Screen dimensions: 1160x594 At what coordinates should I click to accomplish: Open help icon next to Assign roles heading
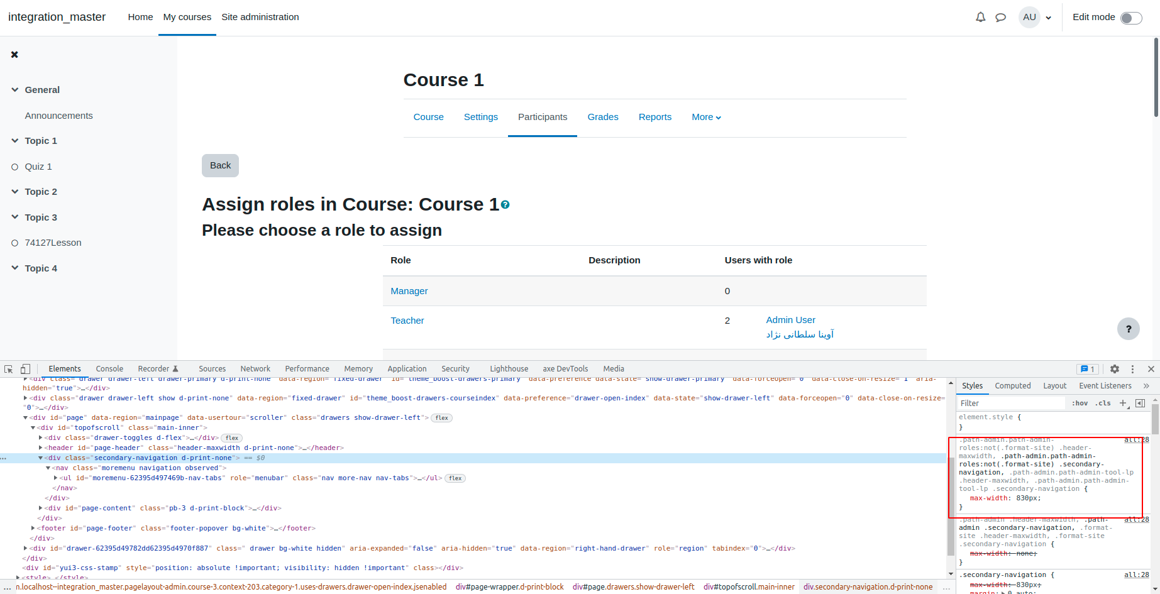click(505, 205)
